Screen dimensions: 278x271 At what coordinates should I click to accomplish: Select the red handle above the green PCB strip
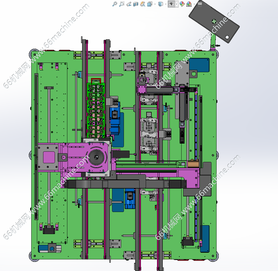96,80
